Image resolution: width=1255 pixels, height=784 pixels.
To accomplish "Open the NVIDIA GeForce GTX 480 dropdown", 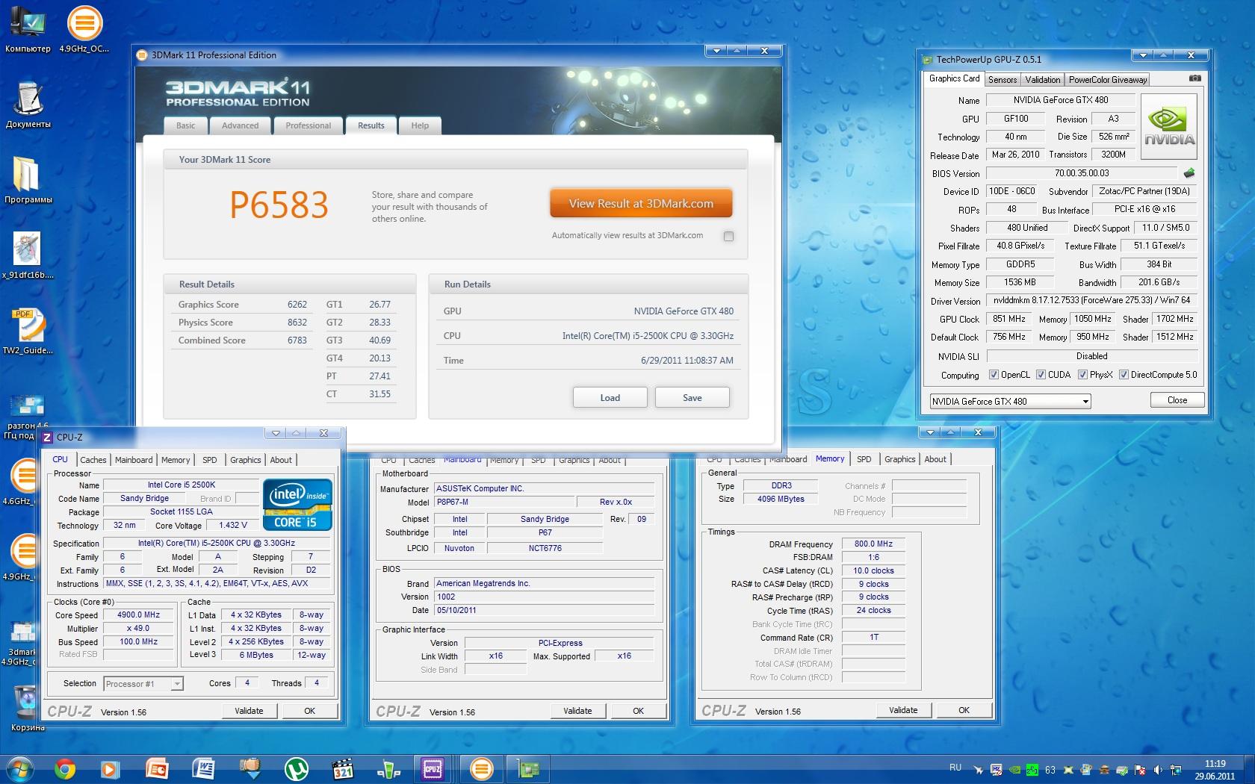I will (x=1010, y=401).
